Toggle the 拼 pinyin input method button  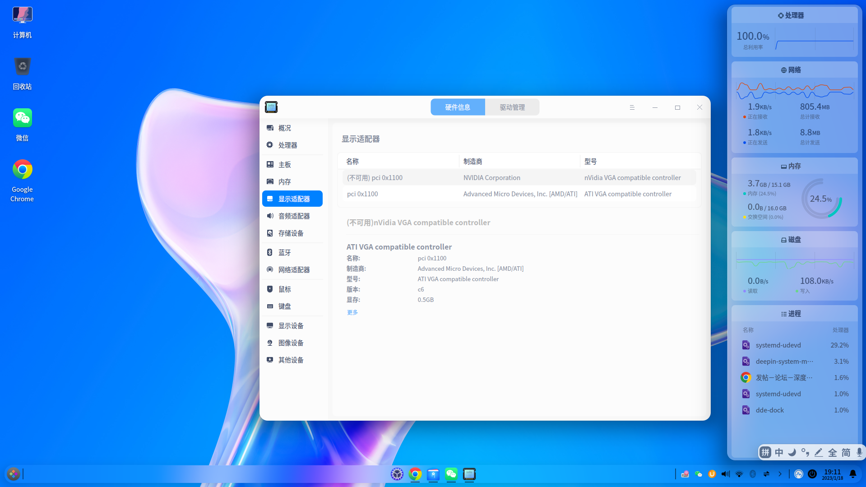[x=765, y=452]
